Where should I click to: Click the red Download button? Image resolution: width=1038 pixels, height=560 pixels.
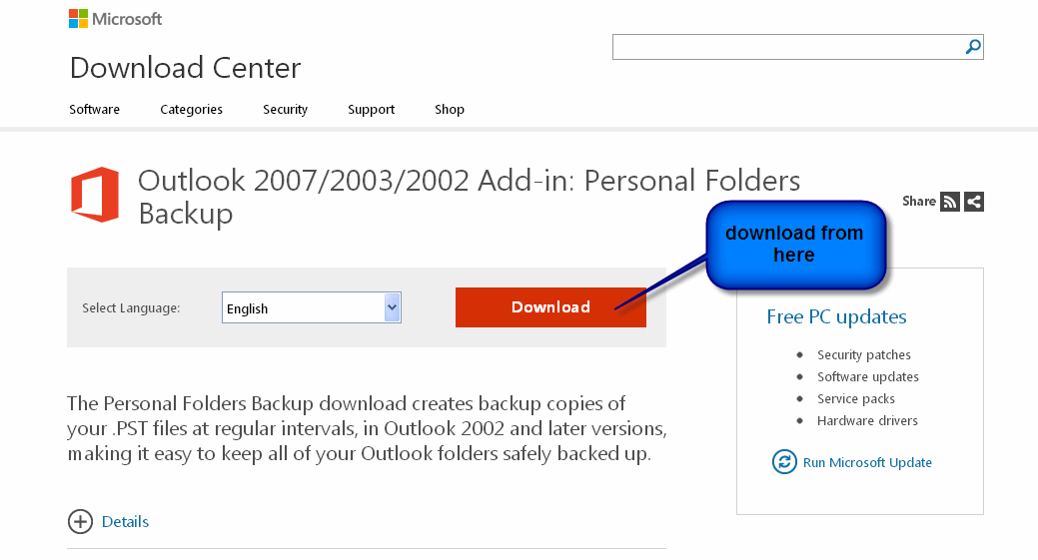[550, 307]
